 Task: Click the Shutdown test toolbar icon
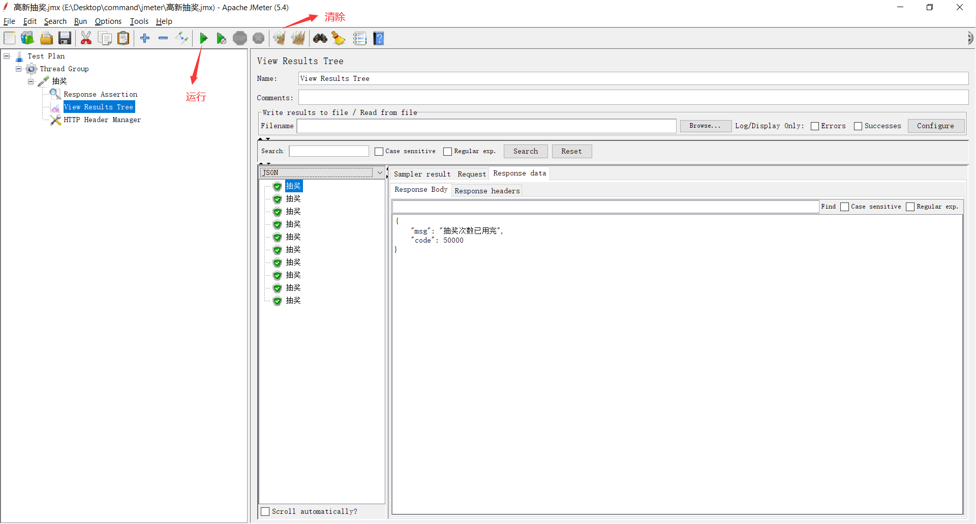point(259,38)
